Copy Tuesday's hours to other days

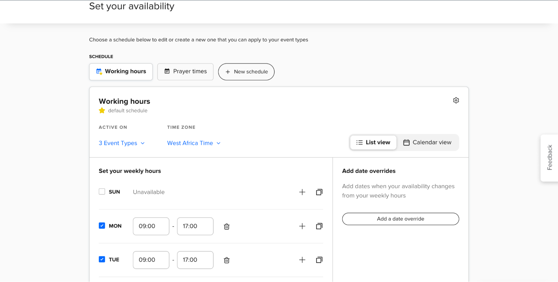319,260
